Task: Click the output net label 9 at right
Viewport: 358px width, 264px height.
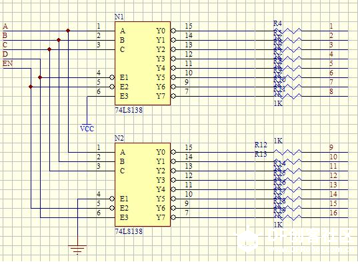Action: point(331,147)
